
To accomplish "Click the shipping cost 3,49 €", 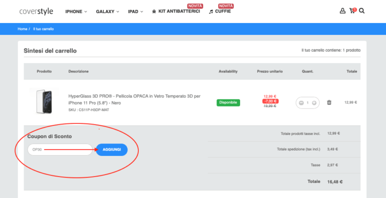I will tap(332, 149).
